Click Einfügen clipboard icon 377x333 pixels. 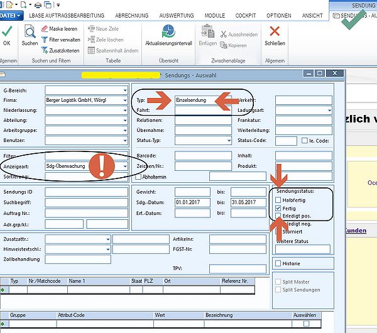point(208,31)
